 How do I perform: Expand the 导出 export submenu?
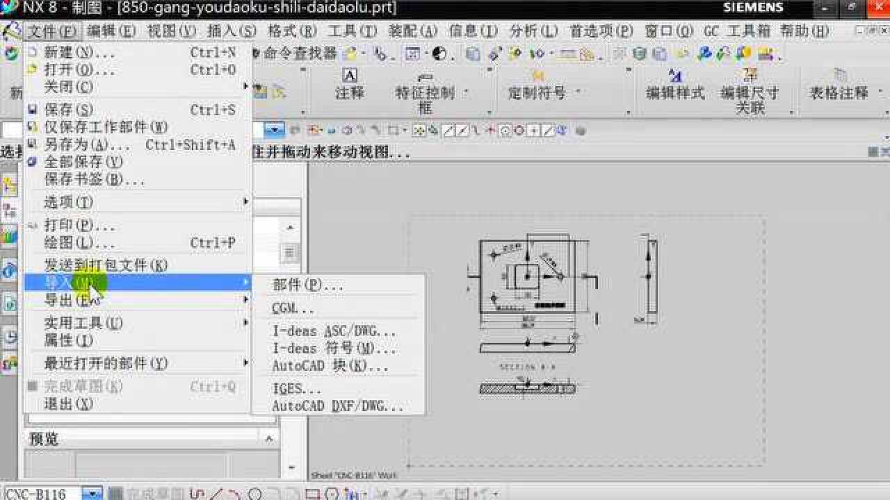(138, 300)
